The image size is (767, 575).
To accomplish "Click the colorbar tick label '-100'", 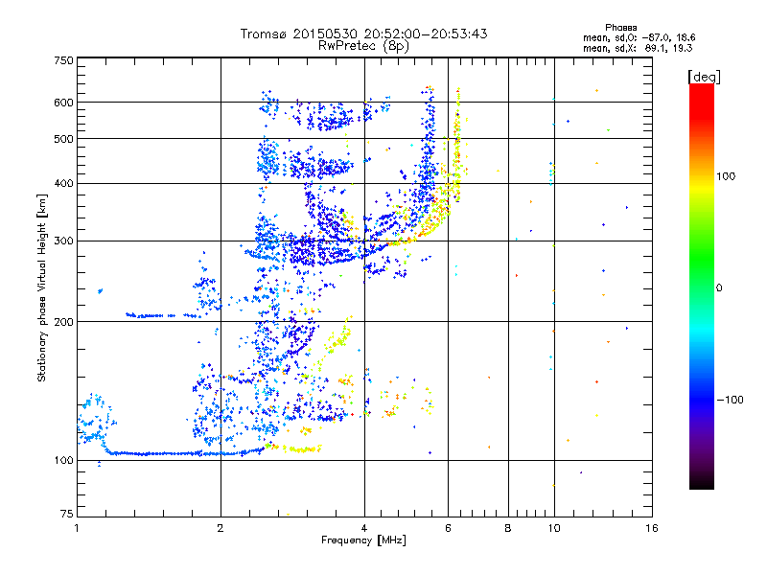I will pos(730,400).
